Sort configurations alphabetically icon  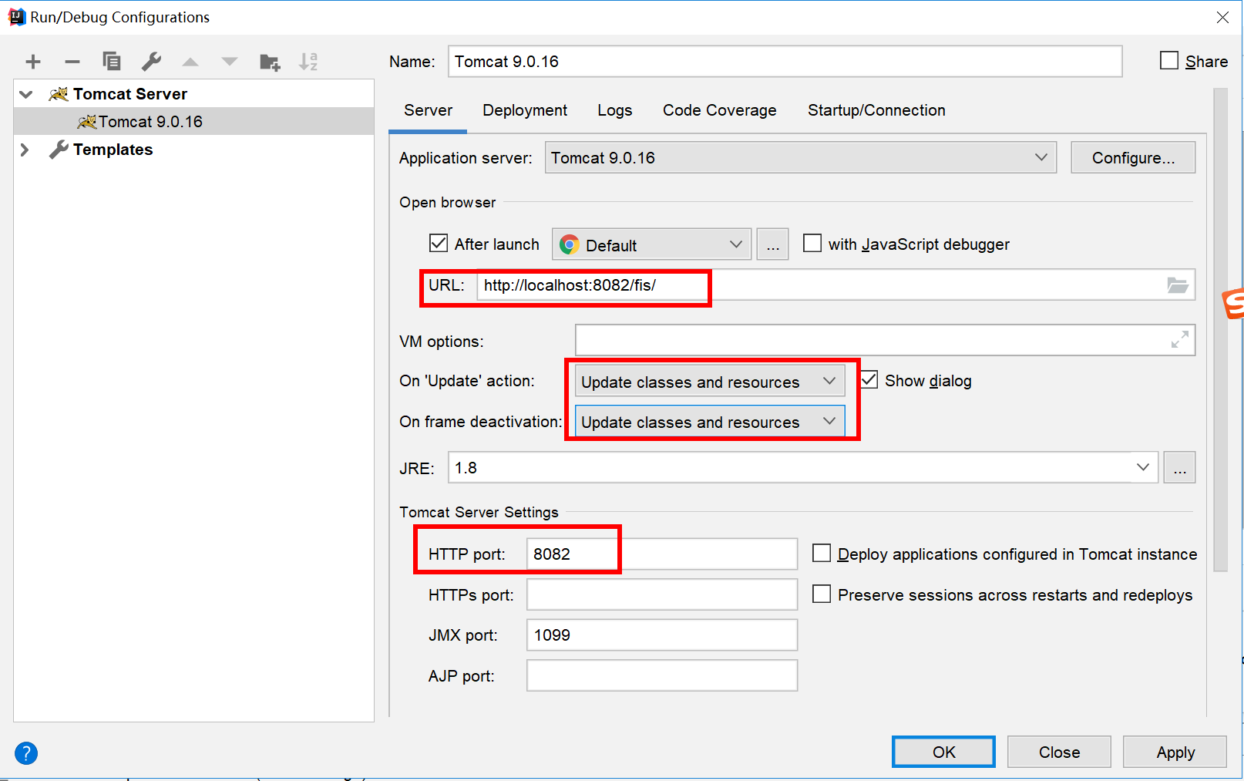(x=308, y=62)
